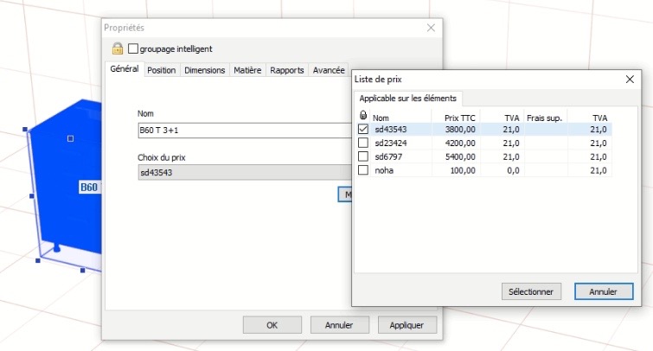Click the B60 label on the blue object
Image resolution: width=653 pixels, height=351 pixels.
[89, 187]
